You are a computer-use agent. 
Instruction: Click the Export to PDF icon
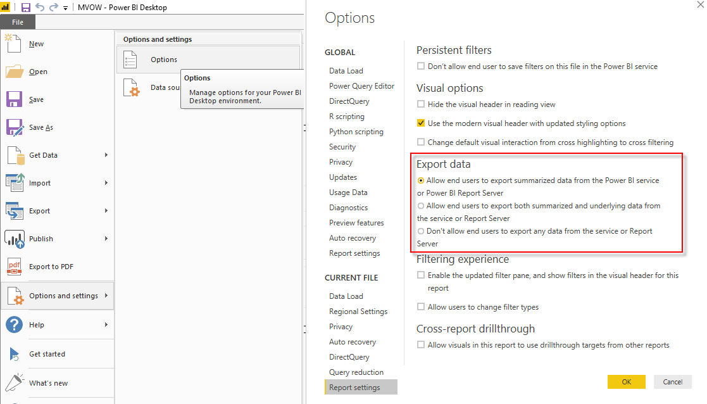pyautogui.click(x=15, y=267)
